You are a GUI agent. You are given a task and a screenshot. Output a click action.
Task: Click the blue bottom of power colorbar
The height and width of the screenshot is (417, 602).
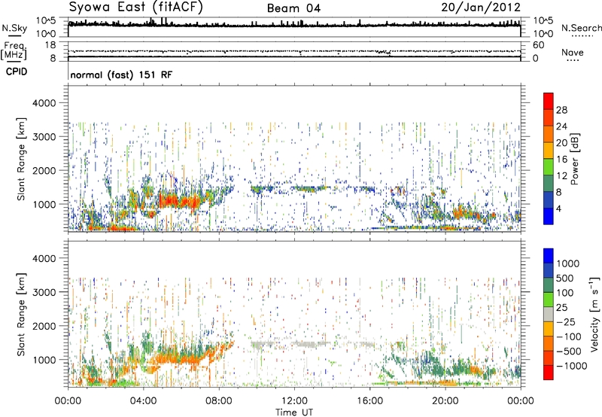point(549,216)
